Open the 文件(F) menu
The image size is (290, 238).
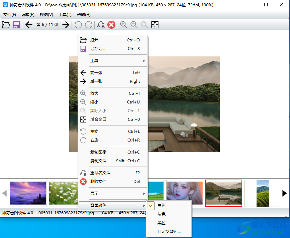pyautogui.click(x=9, y=14)
